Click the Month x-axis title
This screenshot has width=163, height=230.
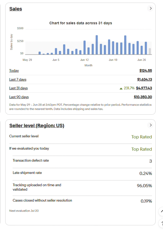[88, 65]
